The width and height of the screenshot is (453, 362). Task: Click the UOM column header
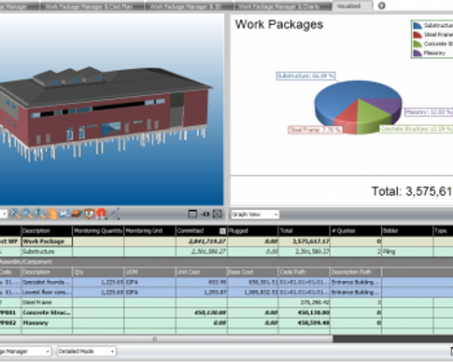click(149, 272)
